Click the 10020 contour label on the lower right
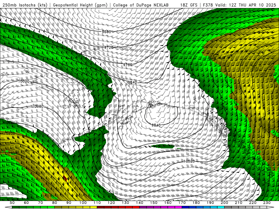Screen dimensions: 279x209 (x=189, y=161)
